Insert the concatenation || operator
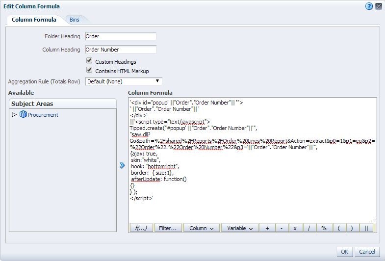The width and height of the screenshot is (385, 261). (x=366, y=228)
